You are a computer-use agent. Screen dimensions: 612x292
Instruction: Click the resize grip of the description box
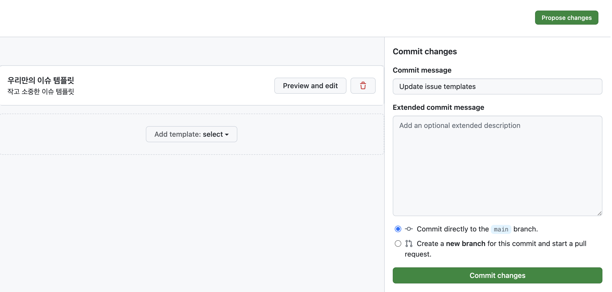(x=600, y=213)
